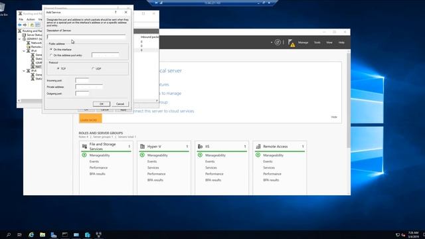The height and width of the screenshot is (239, 425).
Task: Open the File and Storage Services tile icon
Action: tap(84, 147)
